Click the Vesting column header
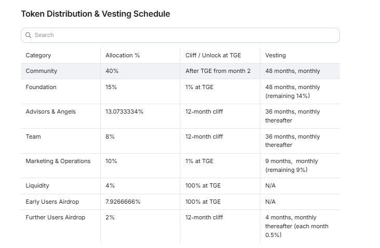This screenshot has width=380, height=248. (276, 55)
